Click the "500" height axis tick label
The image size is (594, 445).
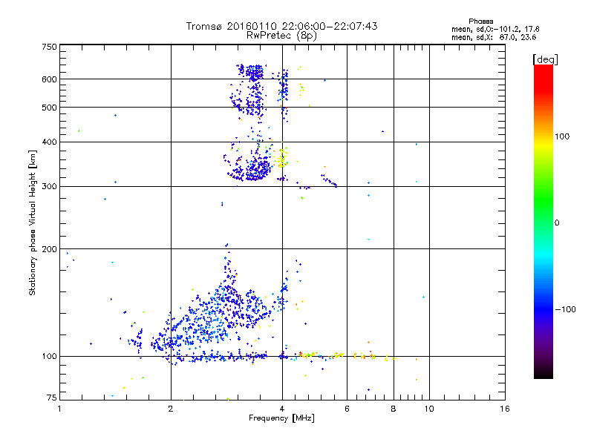[49, 108]
